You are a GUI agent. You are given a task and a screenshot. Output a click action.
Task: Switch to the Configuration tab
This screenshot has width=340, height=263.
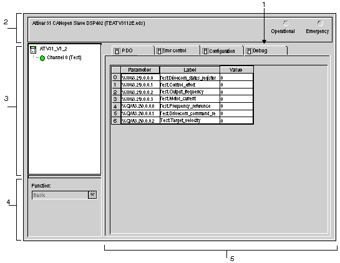(221, 51)
